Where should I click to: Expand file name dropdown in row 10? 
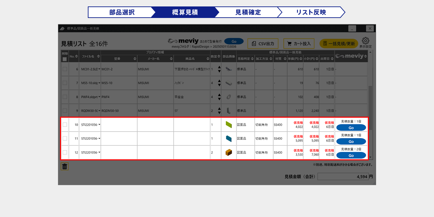click(99, 125)
